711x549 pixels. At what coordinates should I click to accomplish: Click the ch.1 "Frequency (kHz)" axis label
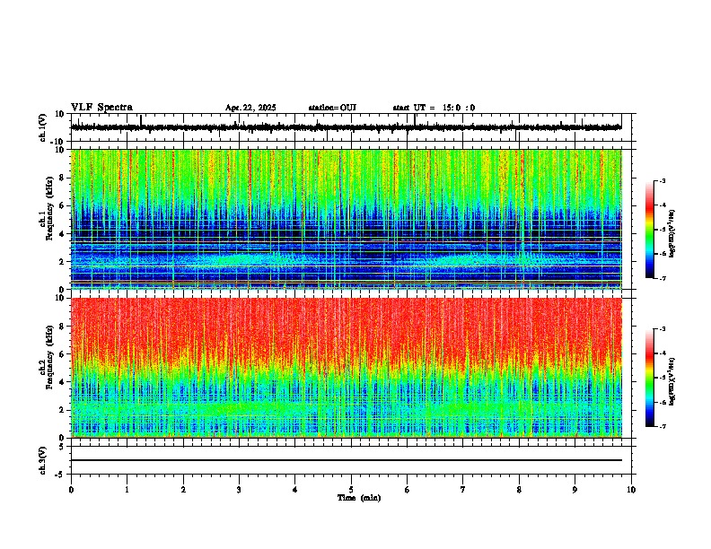tap(49, 208)
